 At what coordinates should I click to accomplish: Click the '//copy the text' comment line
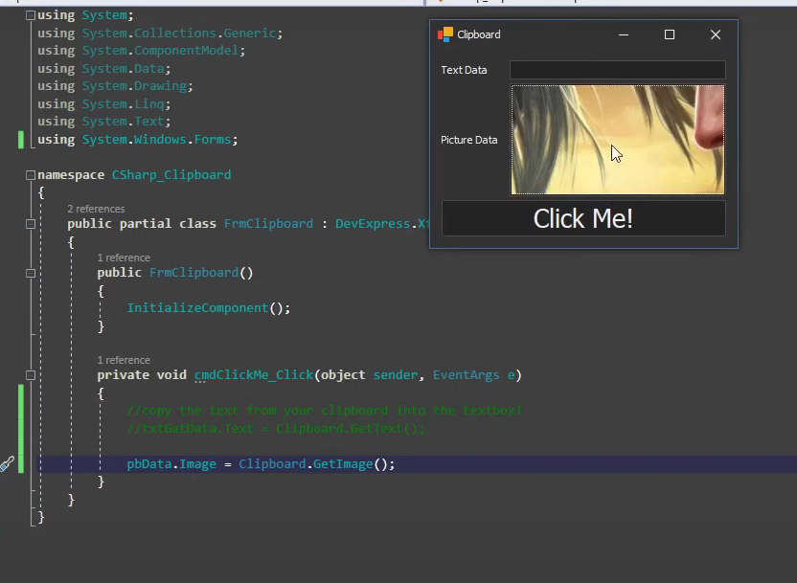click(x=325, y=411)
